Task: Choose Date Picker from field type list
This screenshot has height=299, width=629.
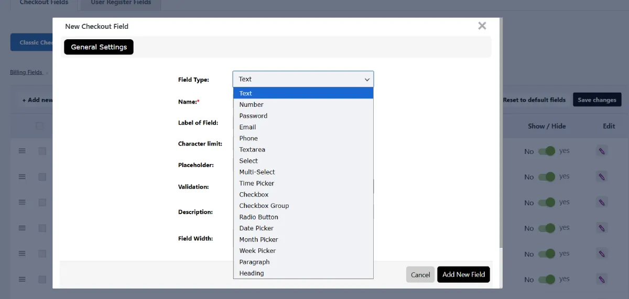Action: 256,228
